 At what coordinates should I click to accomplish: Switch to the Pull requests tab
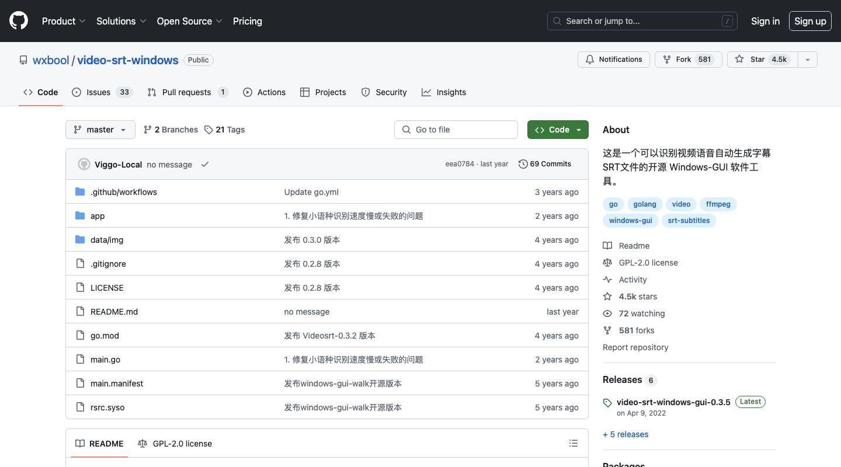click(x=187, y=92)
